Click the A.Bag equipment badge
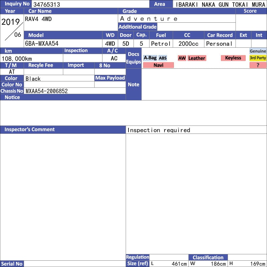The image size is (267, 267). [150, 58]
